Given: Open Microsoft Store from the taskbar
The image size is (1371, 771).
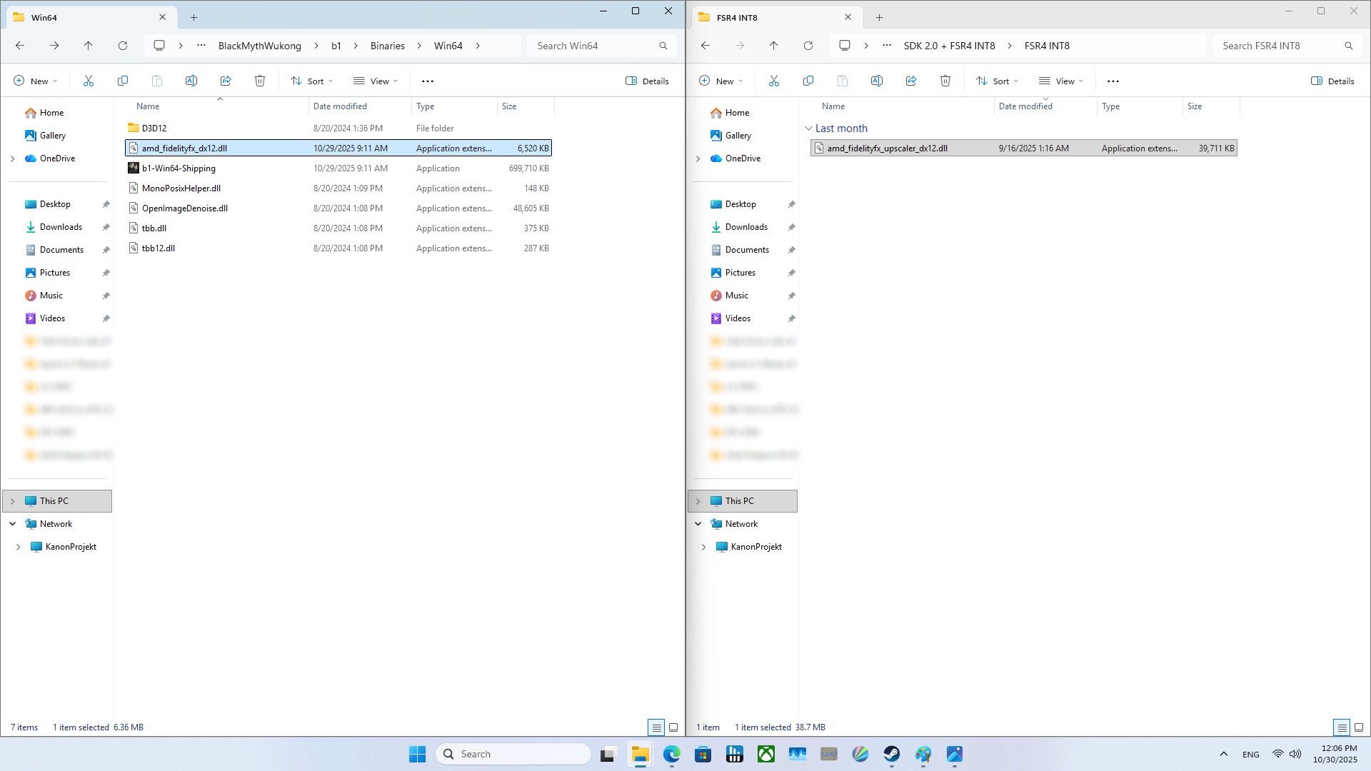Looking at the screenshot, I should coord(703,754).
